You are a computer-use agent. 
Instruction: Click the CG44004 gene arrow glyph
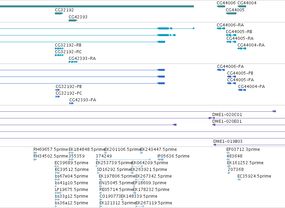point(242,6)
